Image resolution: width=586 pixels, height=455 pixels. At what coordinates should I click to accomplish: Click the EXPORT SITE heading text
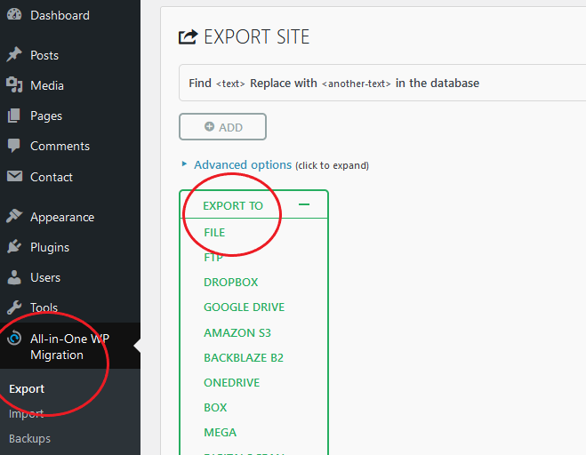(x=257, y=37)
